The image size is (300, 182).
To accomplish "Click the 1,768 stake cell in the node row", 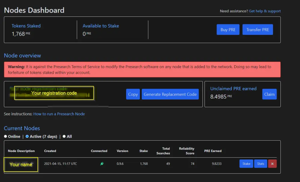I will pos(144,164).
